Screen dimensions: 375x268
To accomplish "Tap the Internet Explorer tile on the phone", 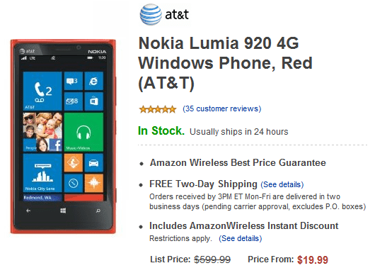I will click(93, 81).
